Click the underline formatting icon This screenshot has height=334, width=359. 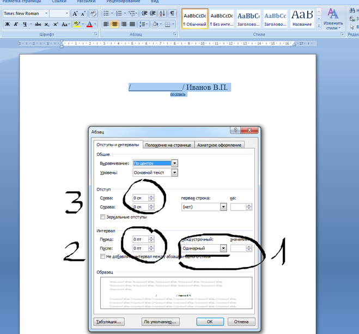click(x=25, y=25)
